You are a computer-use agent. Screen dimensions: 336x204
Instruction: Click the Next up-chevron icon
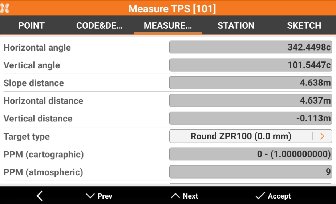[175, 196]
